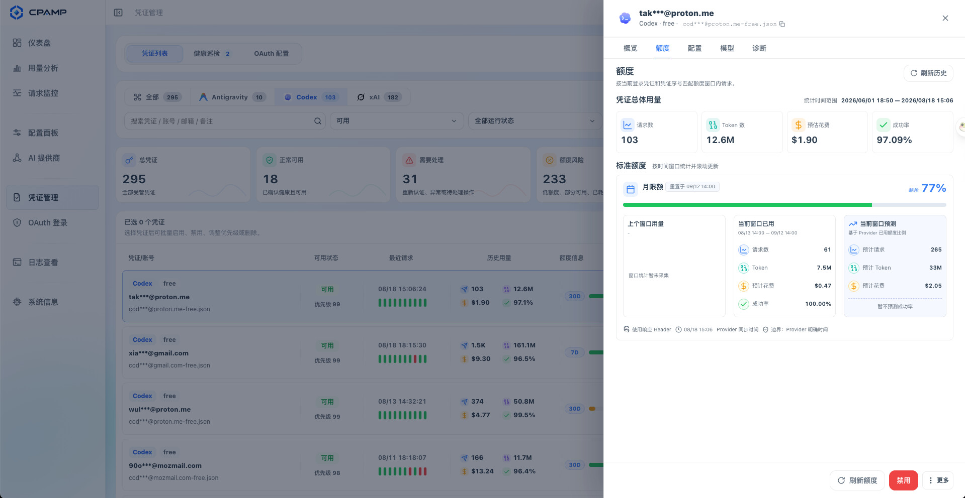Image resolution: width=965 pixels, height=498 pixels.
Task: Click the 总凭证 295 summary card
Action: pos(184,175)
